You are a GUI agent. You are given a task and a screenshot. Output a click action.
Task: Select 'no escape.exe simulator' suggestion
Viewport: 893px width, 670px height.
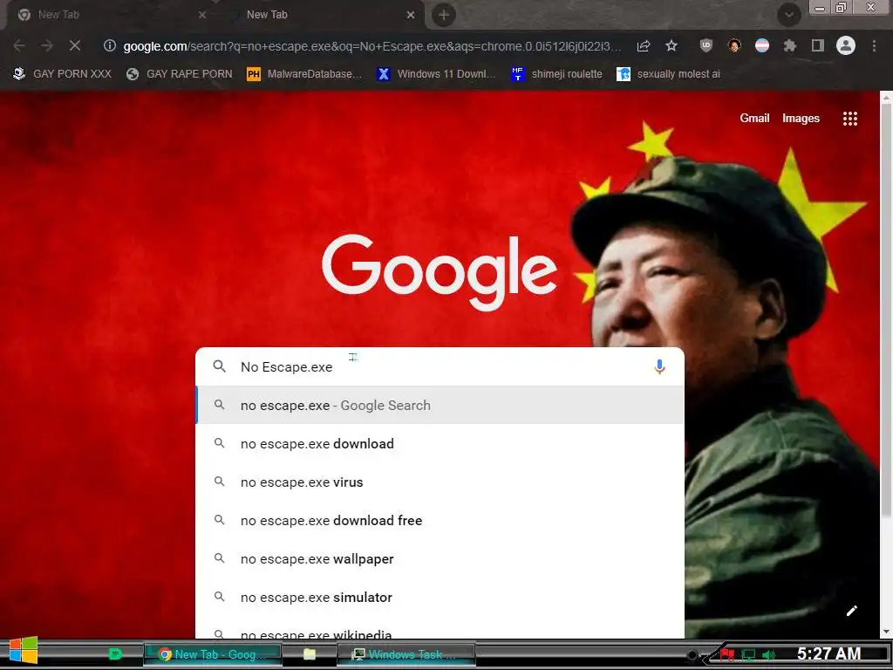click(440, 597)
